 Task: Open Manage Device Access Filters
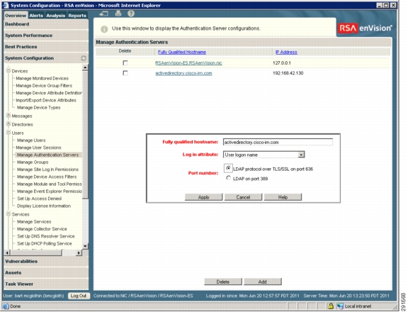coord(47,177)
